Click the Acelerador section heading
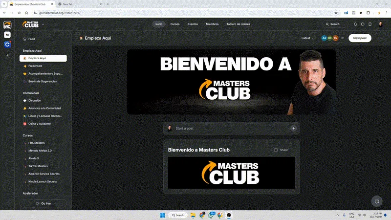This screenshot has height=220, width=391. click(x=30, y=193)
